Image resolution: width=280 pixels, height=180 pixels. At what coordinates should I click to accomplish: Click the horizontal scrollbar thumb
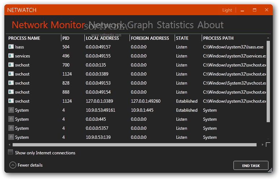[x=135, y=145]
